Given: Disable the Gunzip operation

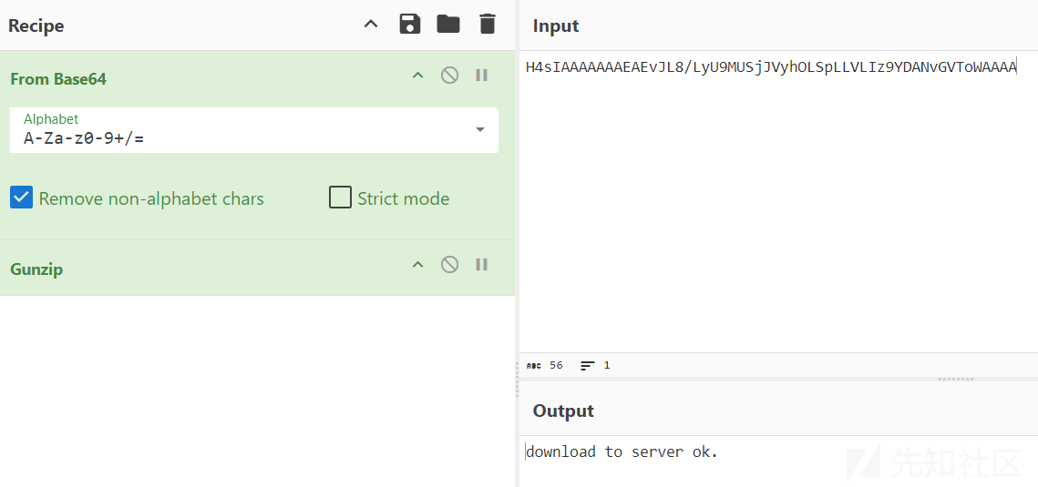Looking at the screenshot, I should tap(449, 265).
